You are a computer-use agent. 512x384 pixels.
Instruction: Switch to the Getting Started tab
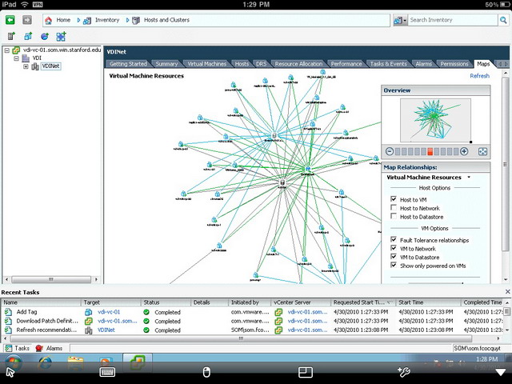pyautogui.click(x=128, y=64)
